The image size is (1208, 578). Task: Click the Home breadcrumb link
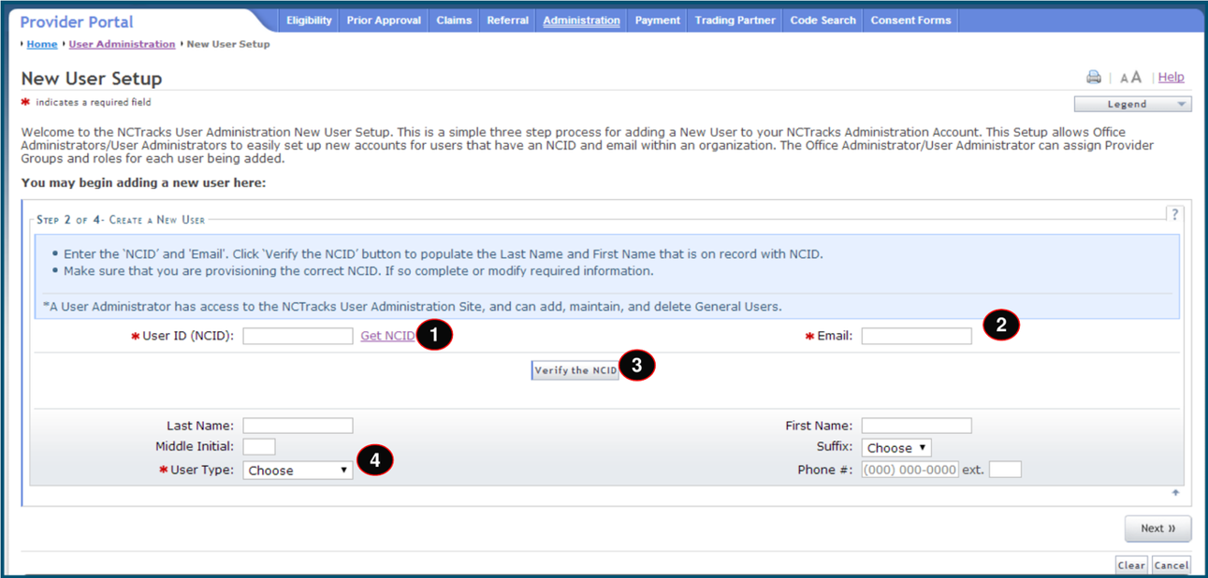point(42,44)
